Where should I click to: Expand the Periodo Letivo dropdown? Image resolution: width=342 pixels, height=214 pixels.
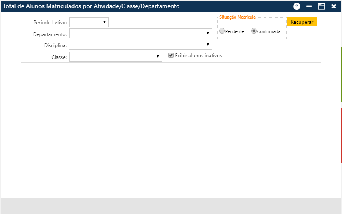click(104, 22)
